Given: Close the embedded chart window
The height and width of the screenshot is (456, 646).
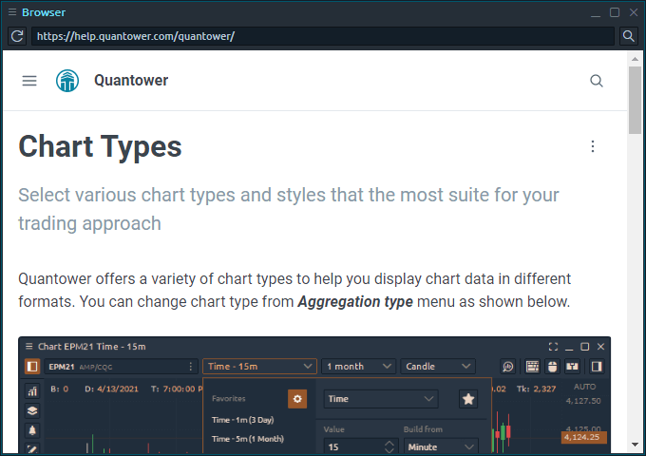Looking at the screenshot, I should point(600,347).
